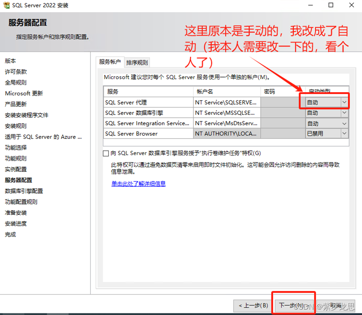Select the 功能配置规则 step in sidebar
The image size is (362, 315).
click(x=21, y=202)
